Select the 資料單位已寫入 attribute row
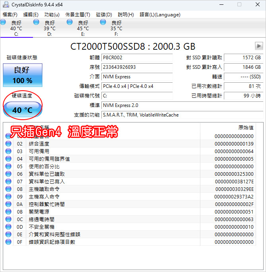The width and height of the screenshot is (266, 272). [x=130, y=181]
